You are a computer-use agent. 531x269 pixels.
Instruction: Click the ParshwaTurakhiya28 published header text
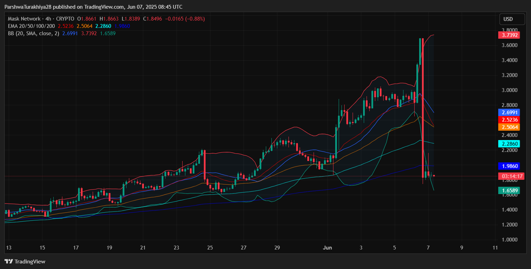click(93, 7)
